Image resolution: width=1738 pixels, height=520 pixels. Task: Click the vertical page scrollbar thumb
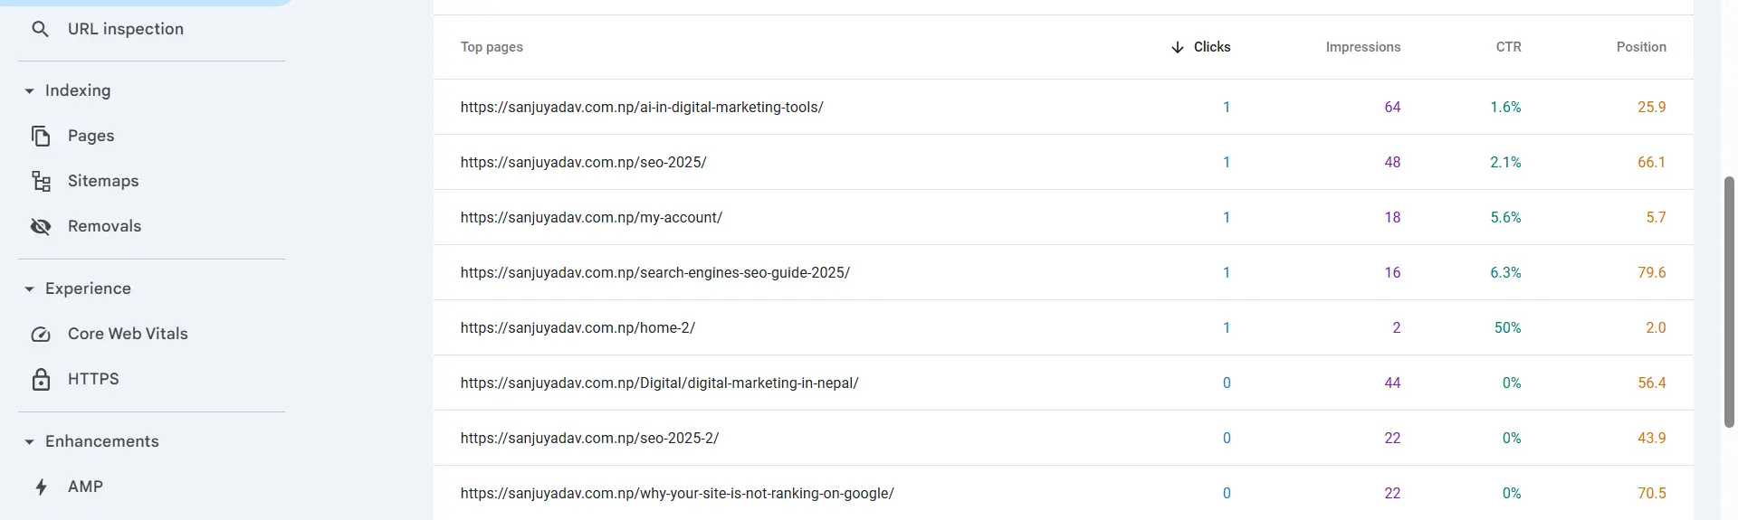1729,301
